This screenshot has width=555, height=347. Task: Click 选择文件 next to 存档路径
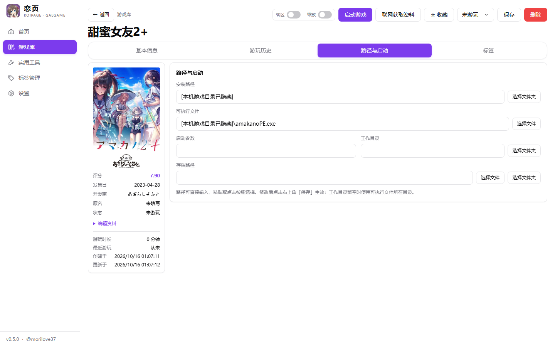coord(490,178)
